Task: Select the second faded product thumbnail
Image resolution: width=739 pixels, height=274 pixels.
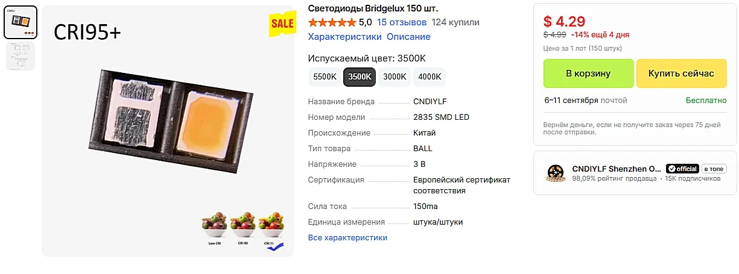Action: (x=21, y=56)
